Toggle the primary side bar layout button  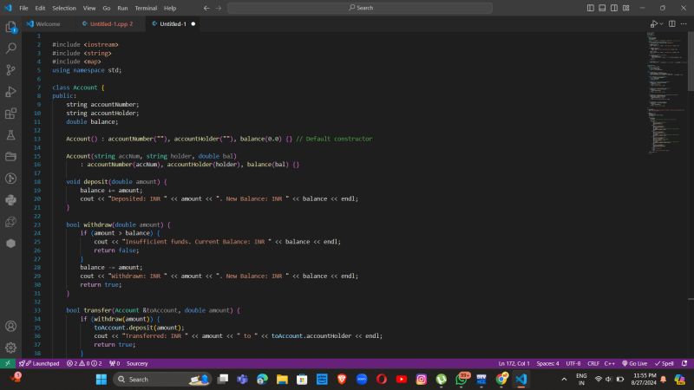click(591, 8)
